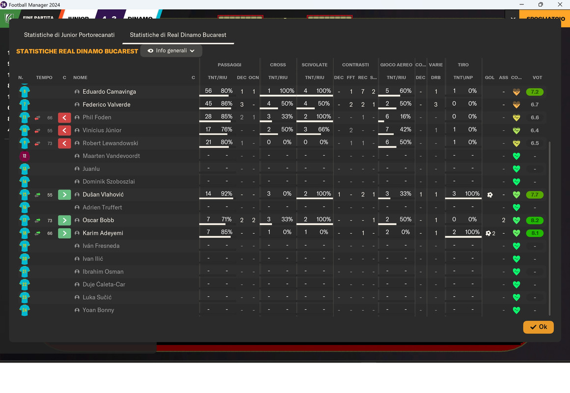Select Statistiche di Real Dinamo Bucarest tab
The height and width of the screenshot is (393, 570).
178,35
